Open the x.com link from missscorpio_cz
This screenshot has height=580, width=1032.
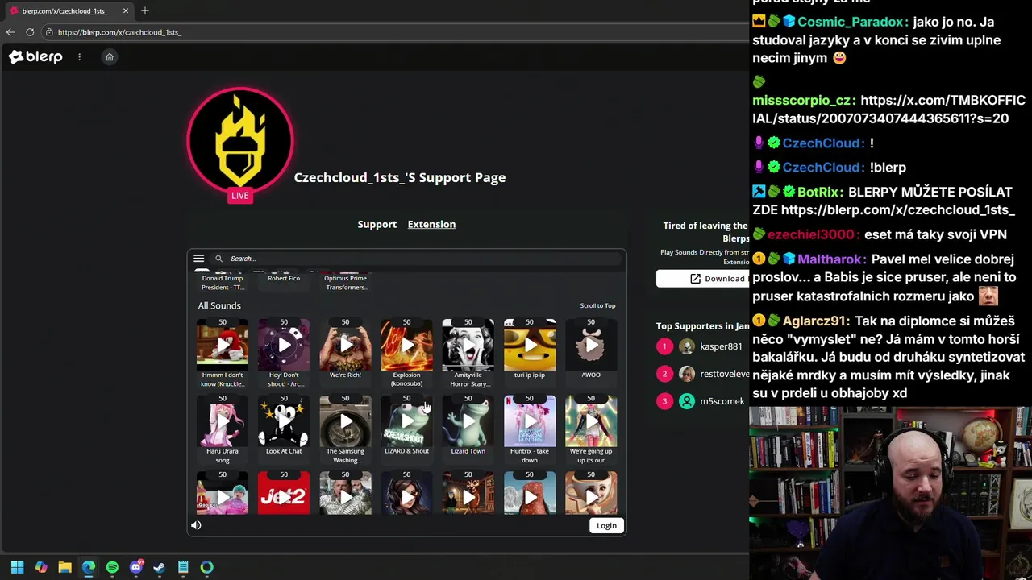click(x=888, y=110)
